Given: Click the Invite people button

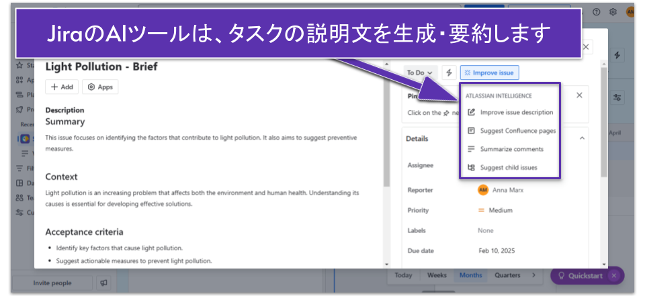Looking at the screenshot, I should 52,283.
